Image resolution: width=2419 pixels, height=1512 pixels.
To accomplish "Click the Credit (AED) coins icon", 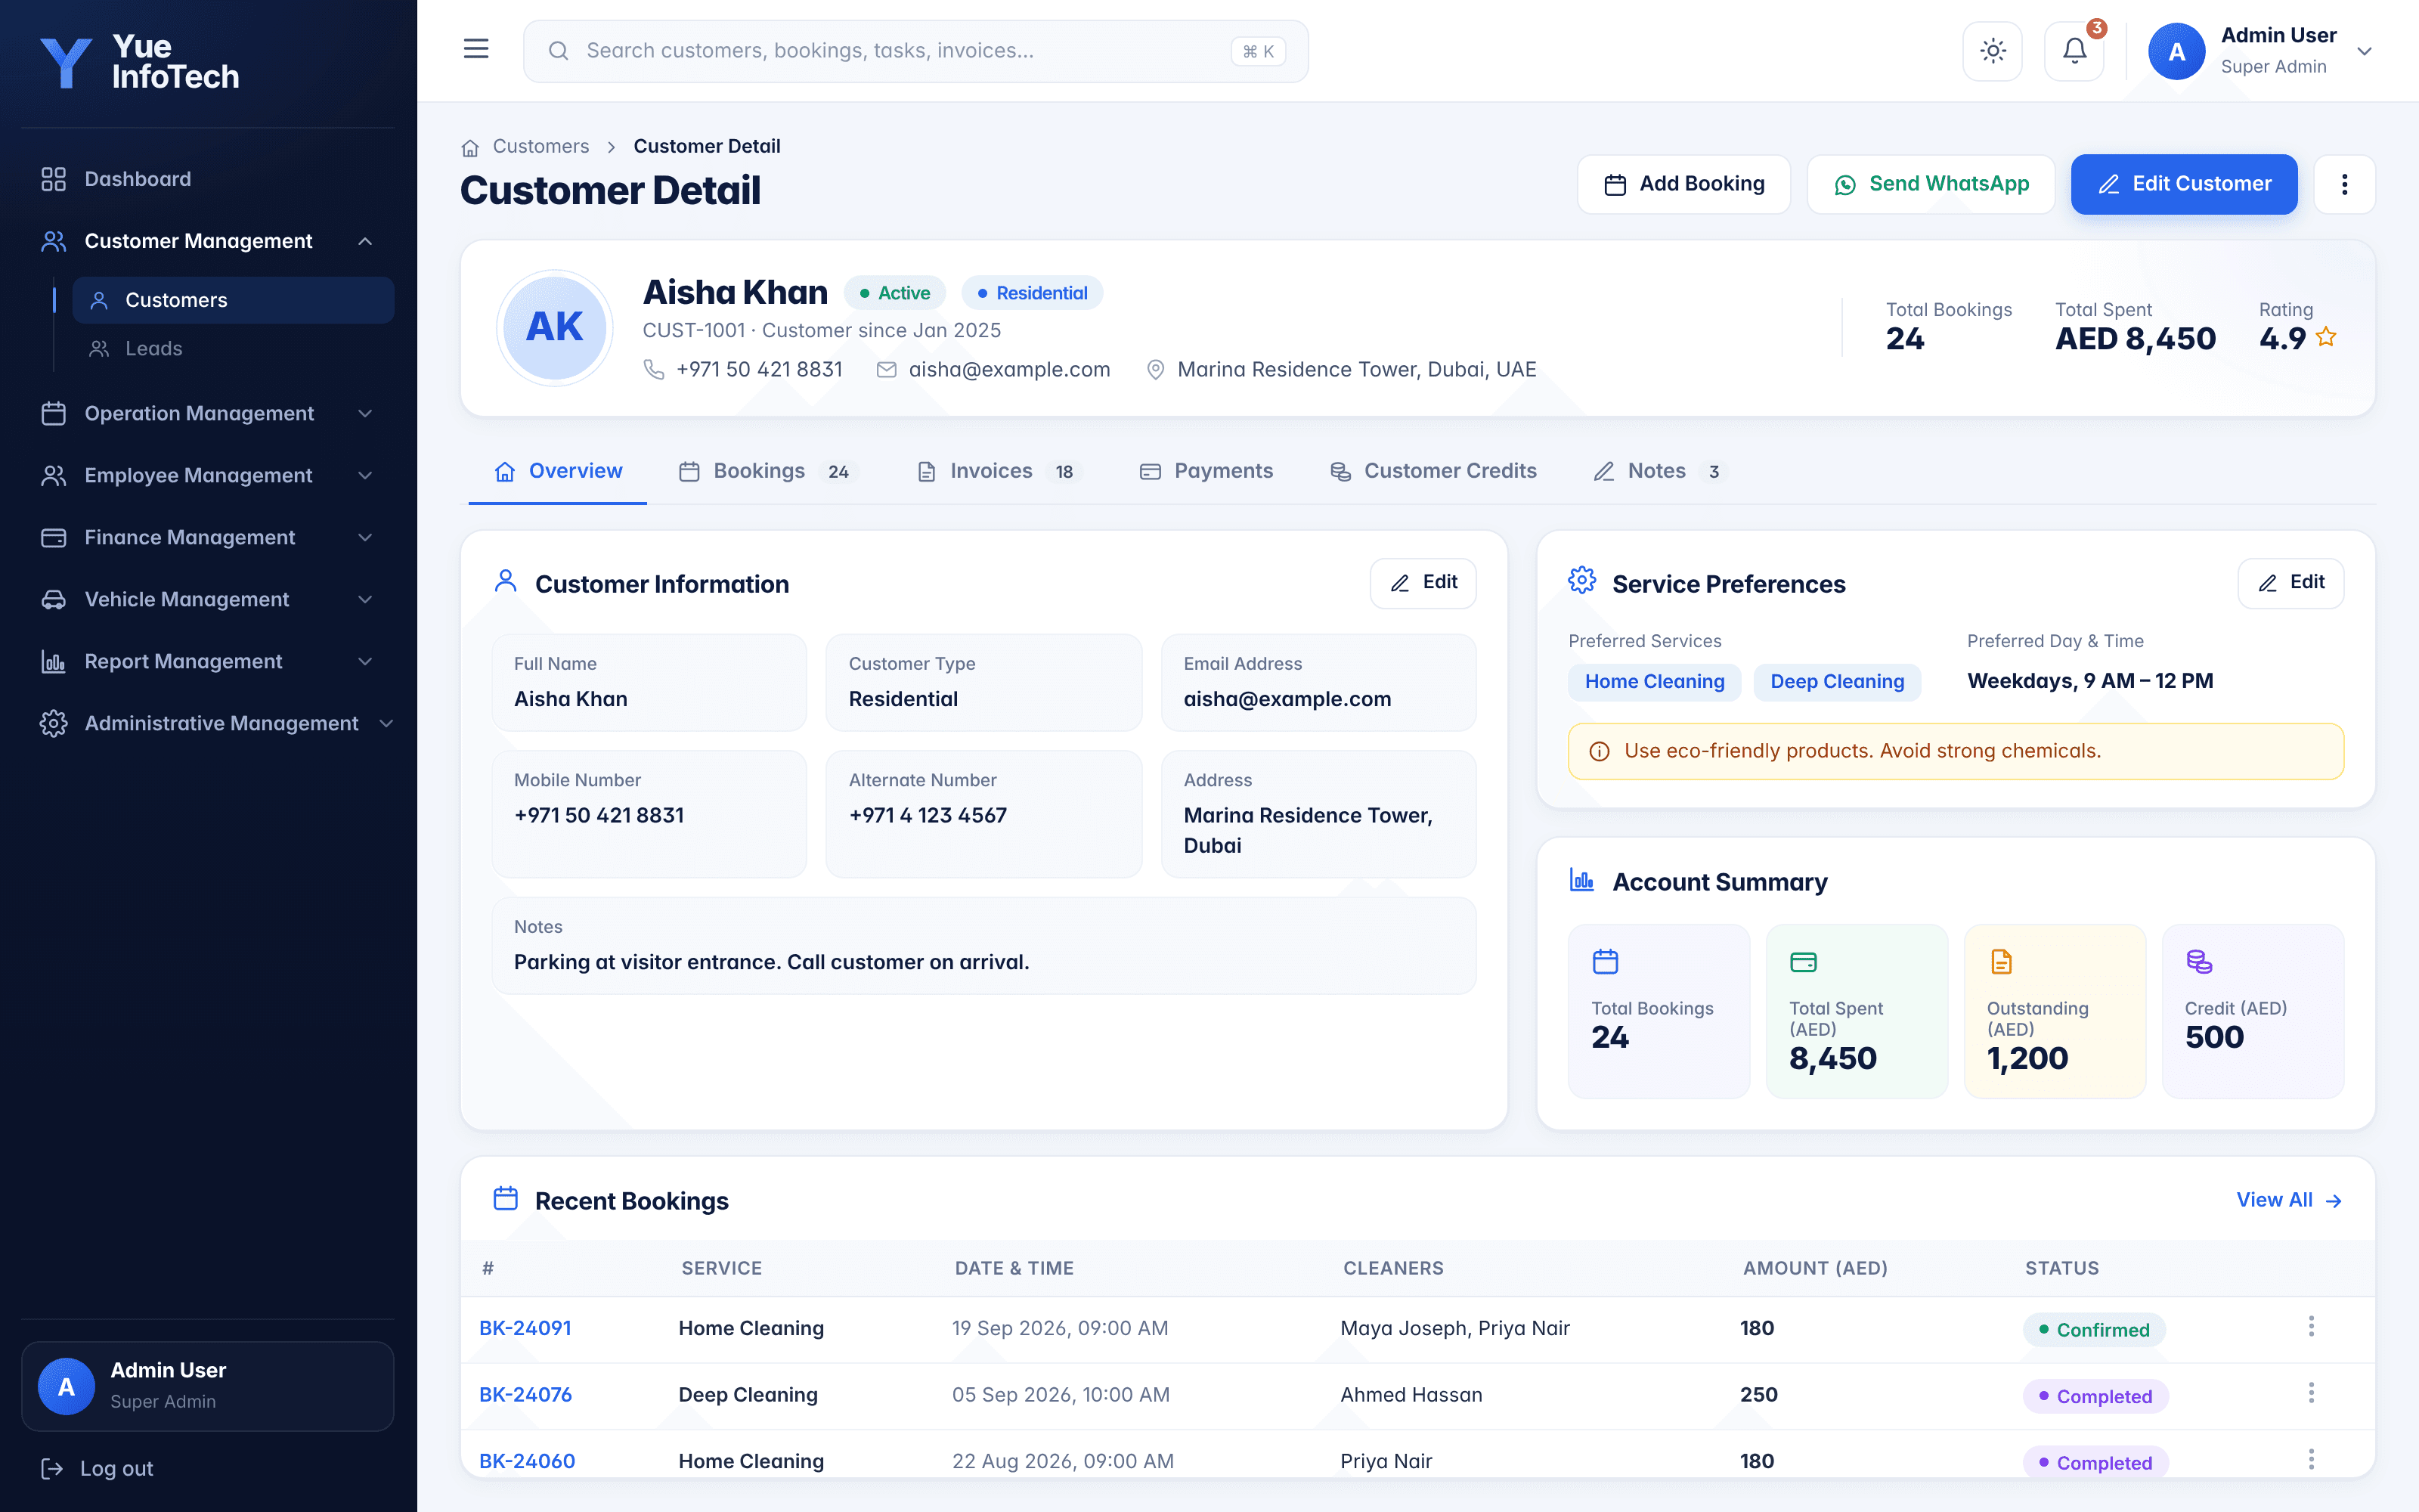I will coord(2199,961).
